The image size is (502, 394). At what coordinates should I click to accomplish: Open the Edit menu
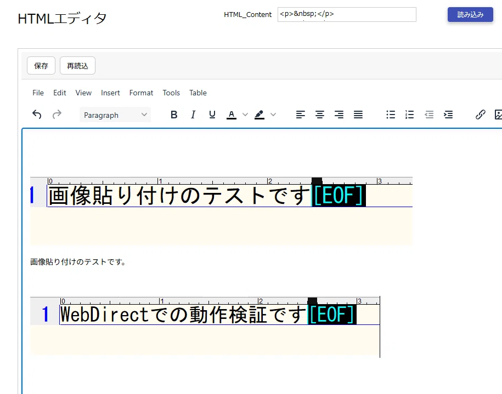(x=60, y=93)
